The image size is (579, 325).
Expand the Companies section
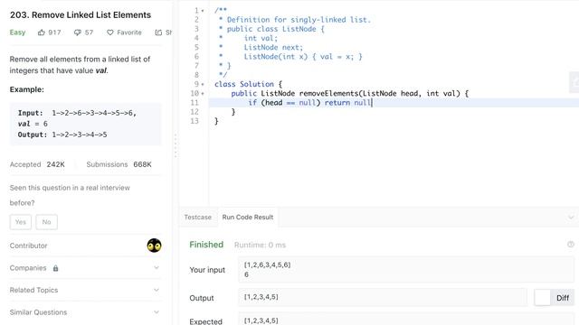tap(157, 268)
